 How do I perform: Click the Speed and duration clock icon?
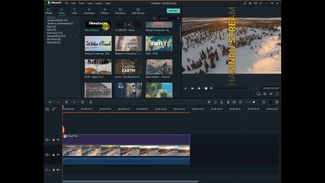point(82,102)
